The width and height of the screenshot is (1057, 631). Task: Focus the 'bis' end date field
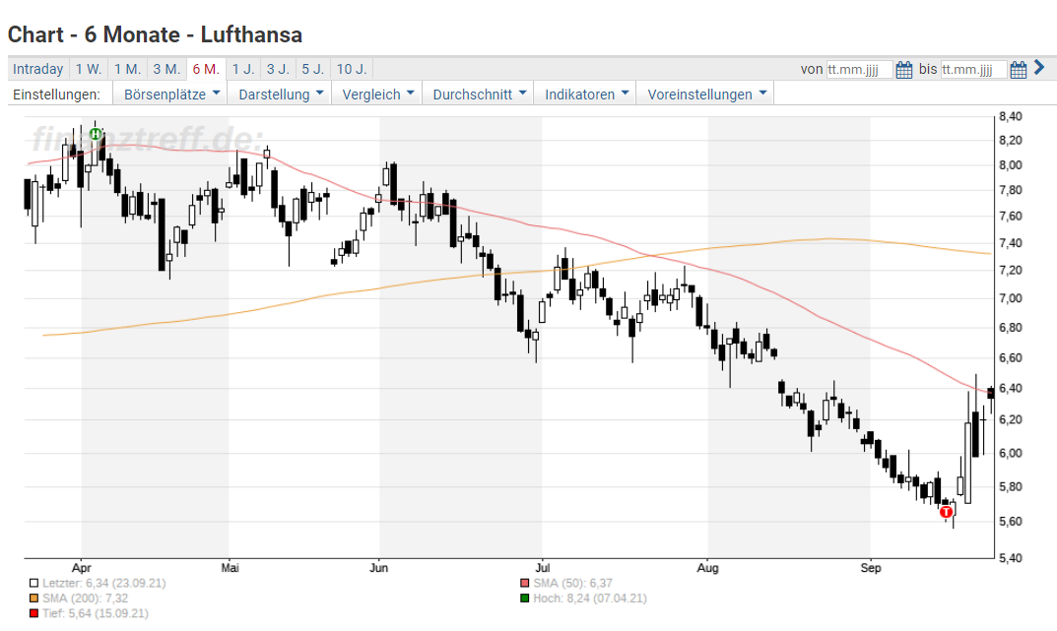[974, 69]
